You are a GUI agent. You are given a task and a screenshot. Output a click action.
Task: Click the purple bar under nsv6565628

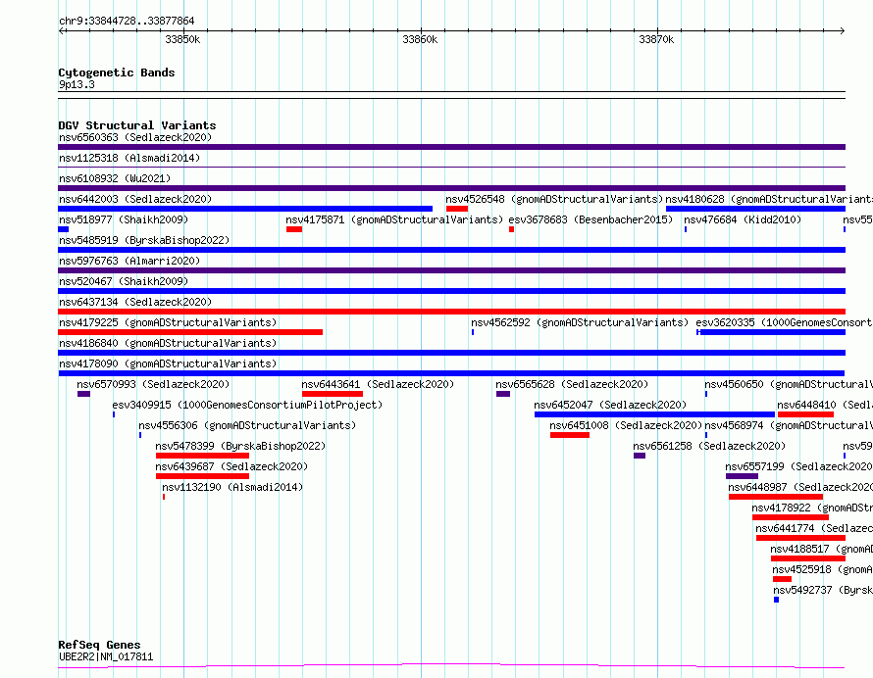pyautogui.click(x=503, y=394)
